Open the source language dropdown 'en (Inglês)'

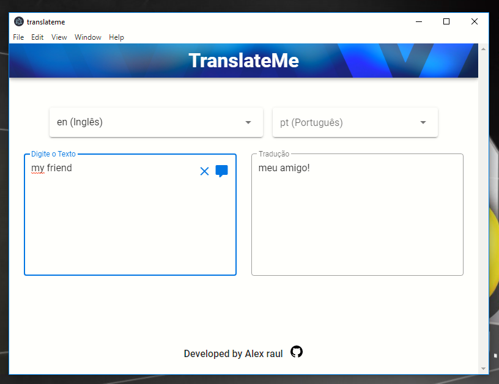point(156,122)
